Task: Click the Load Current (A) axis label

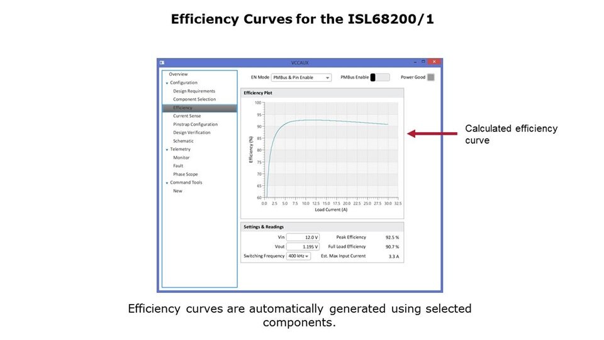Action: pos(331,210)
